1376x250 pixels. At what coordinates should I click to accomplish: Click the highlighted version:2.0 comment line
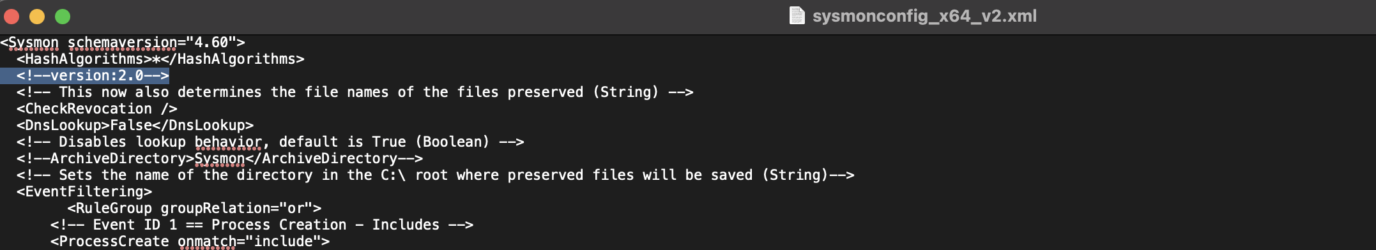coord(93,76)
